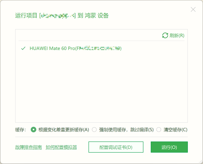Screen dimensions: 203x164
Task: Open the 故障排查指南 link
Action: 29,147
